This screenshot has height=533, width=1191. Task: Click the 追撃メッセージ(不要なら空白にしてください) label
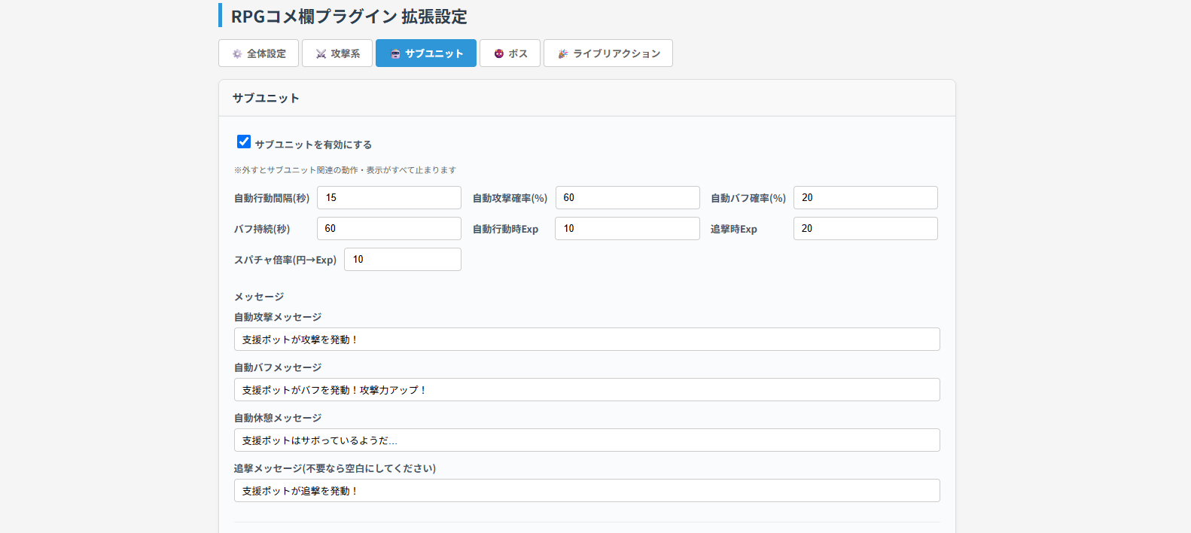click(335, 468)
